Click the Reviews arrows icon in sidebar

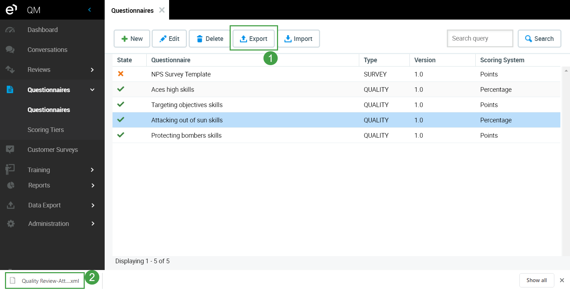tap(10, 70)
